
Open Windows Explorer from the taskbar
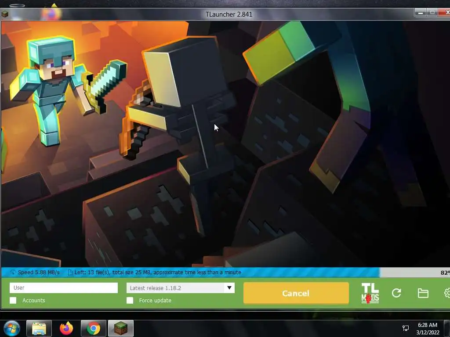tap(39, 328)
